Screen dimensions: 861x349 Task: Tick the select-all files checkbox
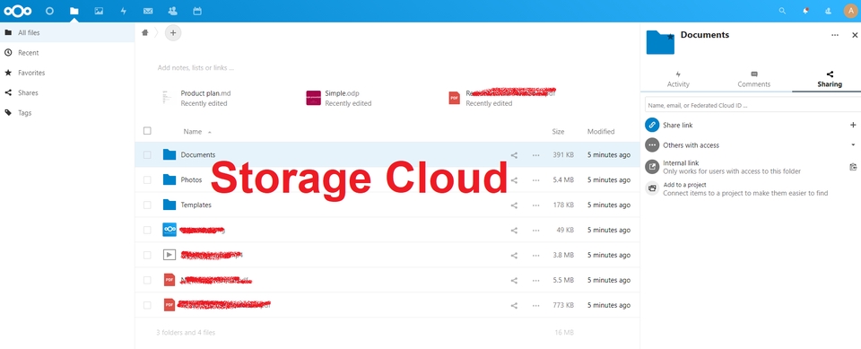click(x=147, y=131)
